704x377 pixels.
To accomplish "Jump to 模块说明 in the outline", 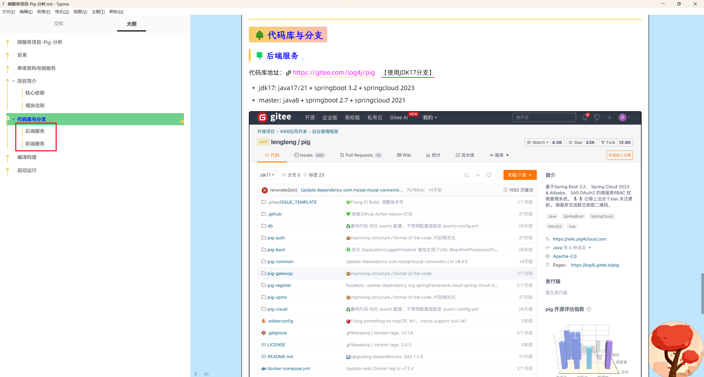I will coord(35,105).
